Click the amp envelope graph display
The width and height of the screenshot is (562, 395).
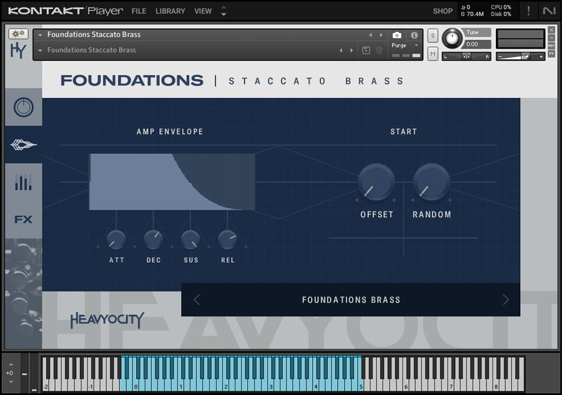point(172,182)
